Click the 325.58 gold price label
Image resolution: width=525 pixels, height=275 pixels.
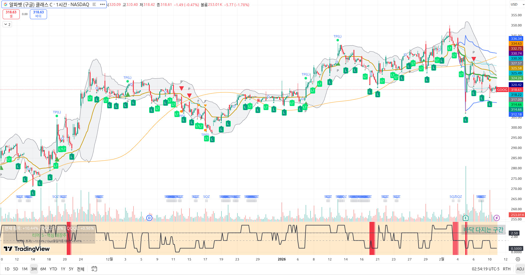coord(516,68)
